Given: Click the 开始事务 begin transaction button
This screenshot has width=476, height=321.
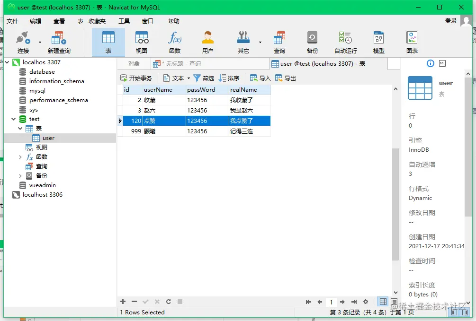Looking at the screenshot, I should (136, 78).
